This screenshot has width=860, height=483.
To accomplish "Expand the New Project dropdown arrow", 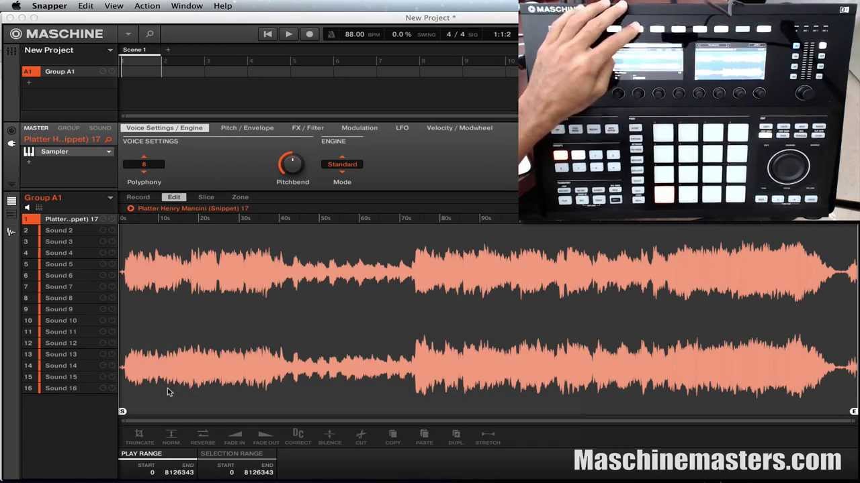I will [x=110, y=50].
